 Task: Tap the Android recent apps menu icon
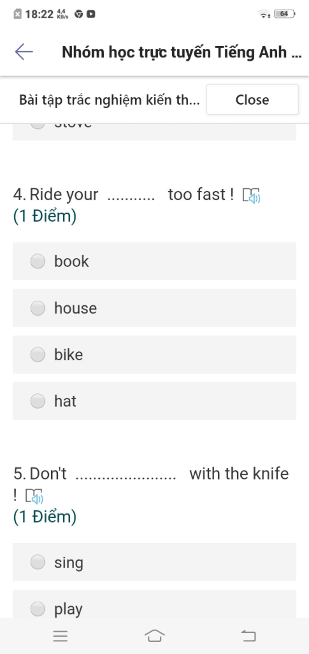click(x=60, y=636)
